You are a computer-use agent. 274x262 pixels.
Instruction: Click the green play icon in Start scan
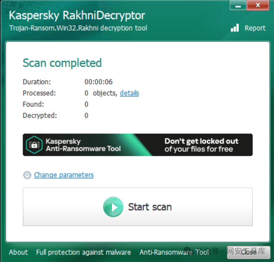pos(113,207)
